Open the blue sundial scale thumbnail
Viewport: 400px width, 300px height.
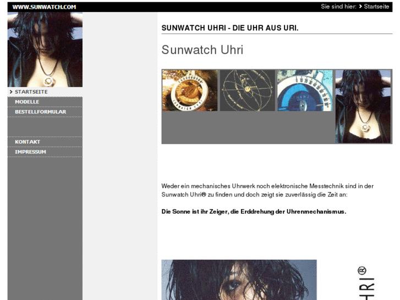[x=305, y=90]
